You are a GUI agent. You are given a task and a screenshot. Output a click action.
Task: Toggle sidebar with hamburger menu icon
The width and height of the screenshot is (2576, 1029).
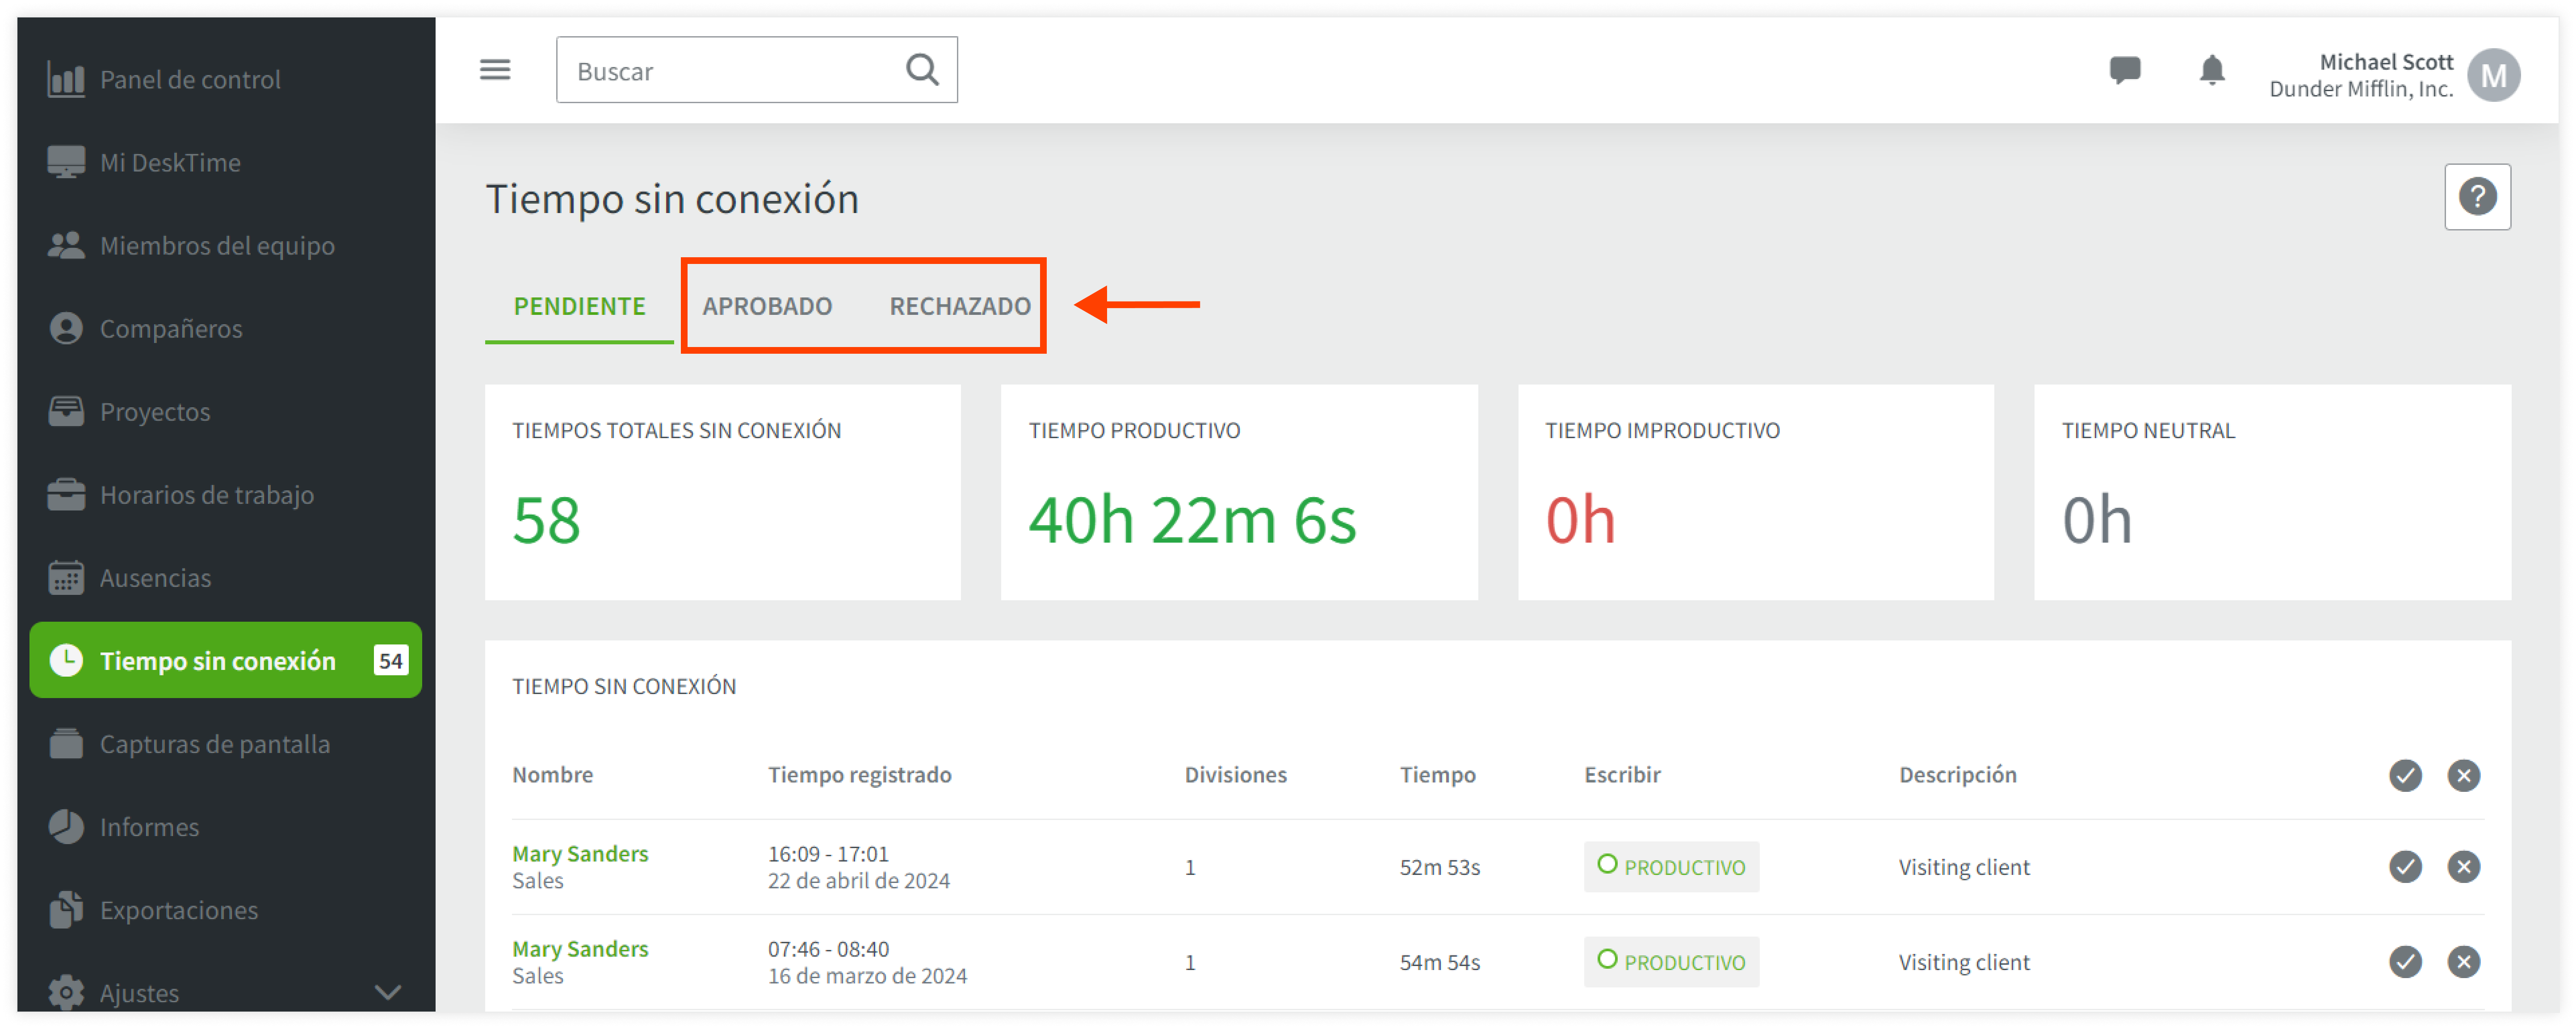pyautogui.click(x=495, y=70)
